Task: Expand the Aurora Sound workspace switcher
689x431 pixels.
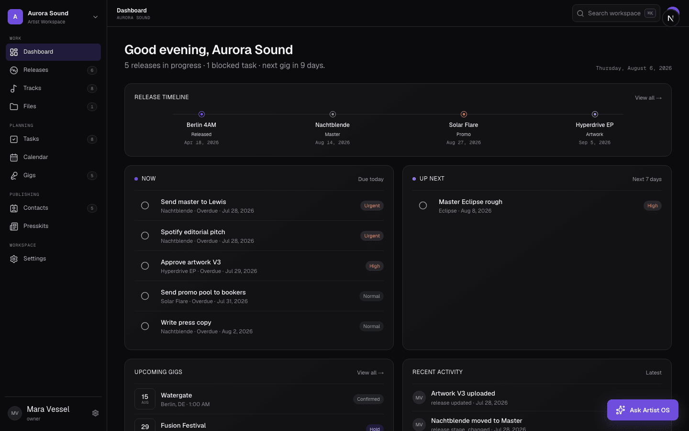Action: click(x=95, y=17)
